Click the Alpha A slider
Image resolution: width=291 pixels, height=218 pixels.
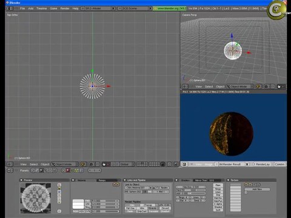[105, 211]
